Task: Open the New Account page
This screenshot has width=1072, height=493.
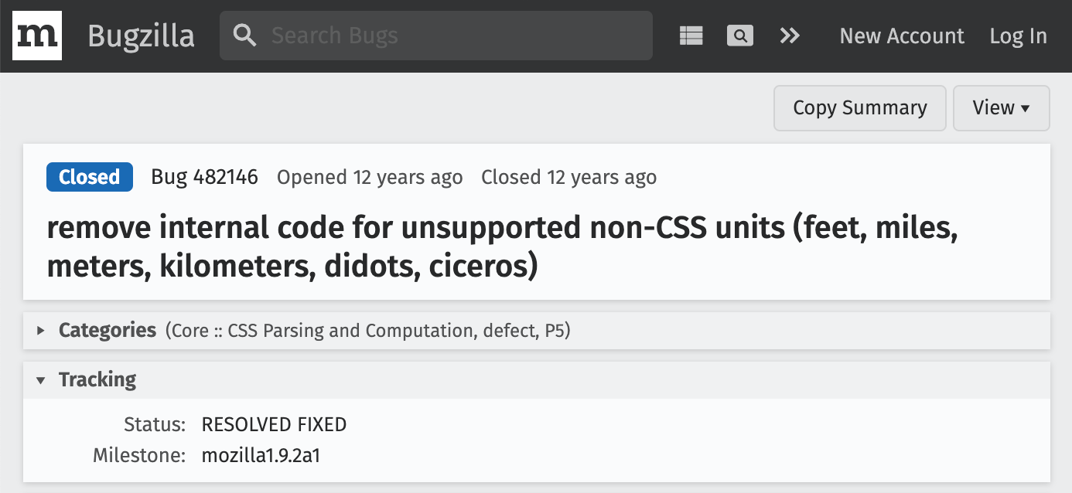Action: pyautogui.click(x=902, y=36)
